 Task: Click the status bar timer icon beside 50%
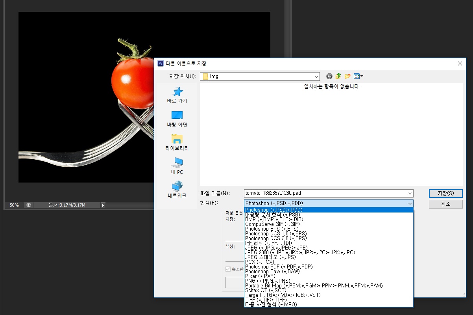[28, 205]
